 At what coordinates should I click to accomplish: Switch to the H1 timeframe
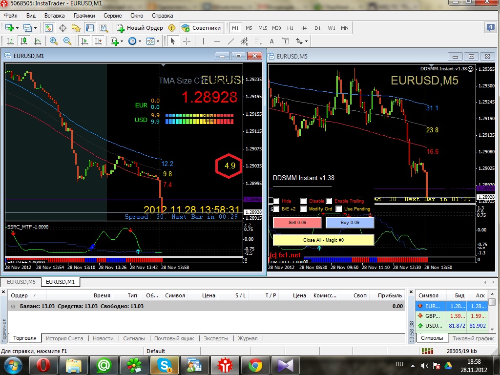(290, 28)
